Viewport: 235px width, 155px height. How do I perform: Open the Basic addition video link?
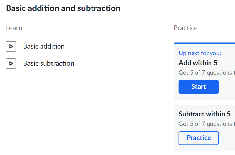coord(44,46)
